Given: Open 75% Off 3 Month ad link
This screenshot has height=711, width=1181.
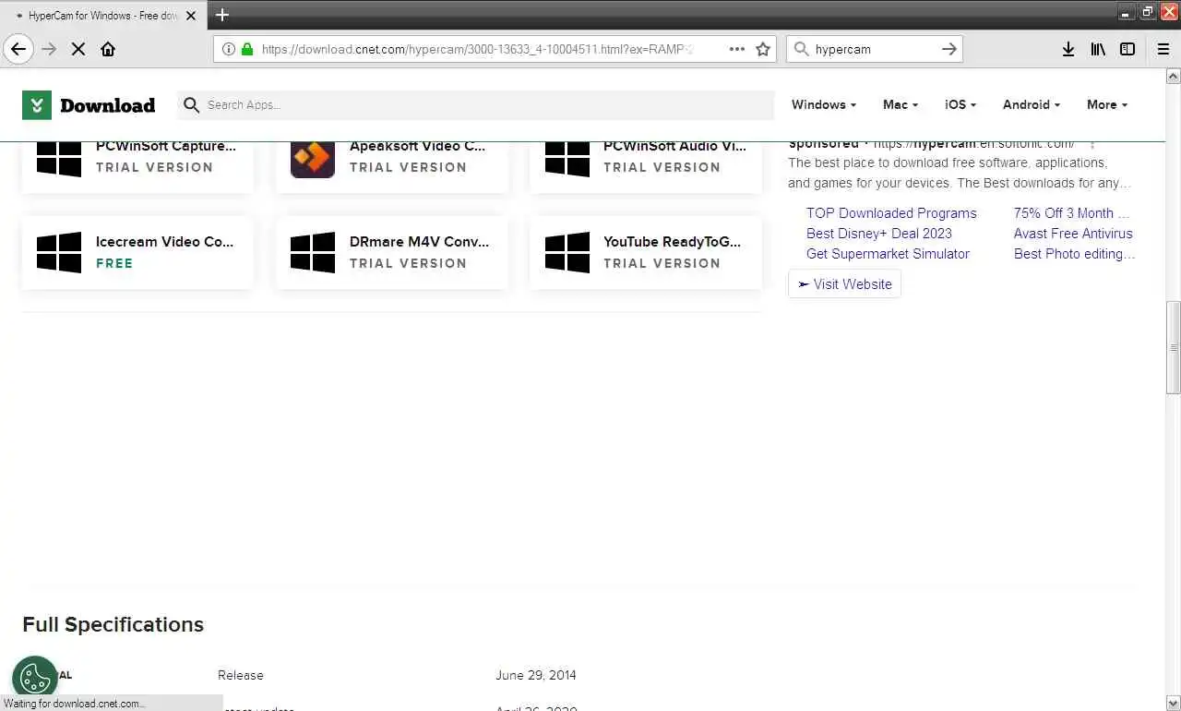Looking at the screenshot, I should [1071, 213].
